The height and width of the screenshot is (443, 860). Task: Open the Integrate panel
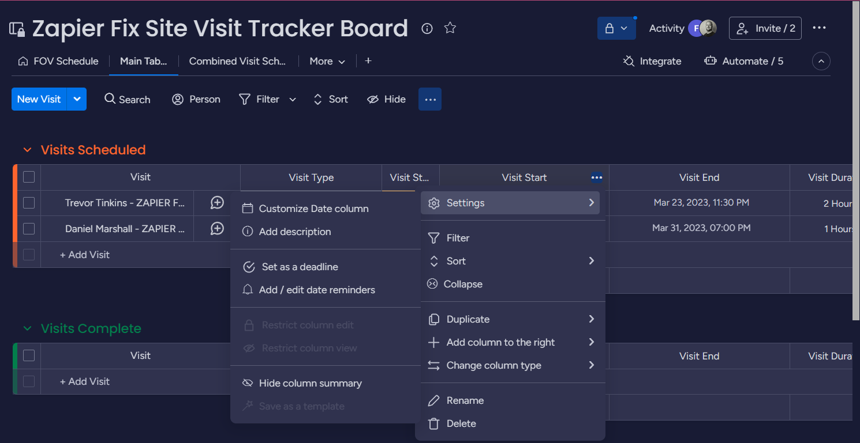652,61
